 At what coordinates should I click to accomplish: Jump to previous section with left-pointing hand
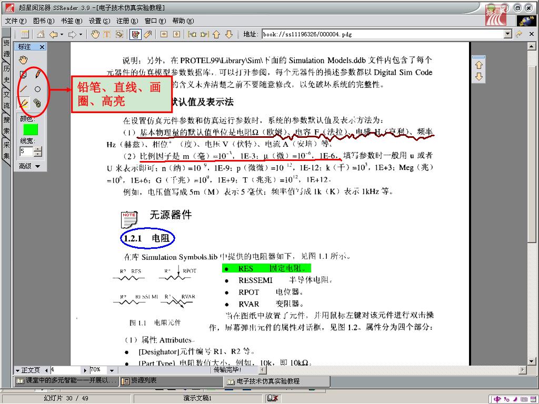[x=193, y=34]
